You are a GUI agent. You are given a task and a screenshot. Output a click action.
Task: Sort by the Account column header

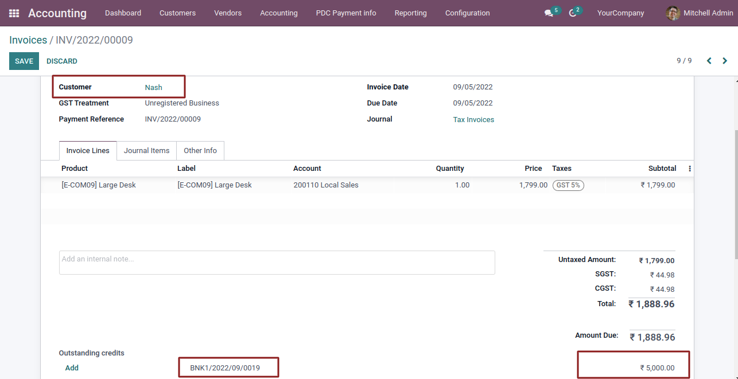click(x=307, y=169)
